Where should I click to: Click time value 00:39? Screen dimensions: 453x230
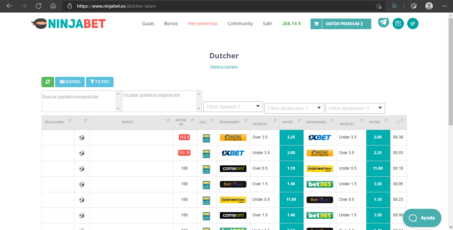(x=398, y=137)
